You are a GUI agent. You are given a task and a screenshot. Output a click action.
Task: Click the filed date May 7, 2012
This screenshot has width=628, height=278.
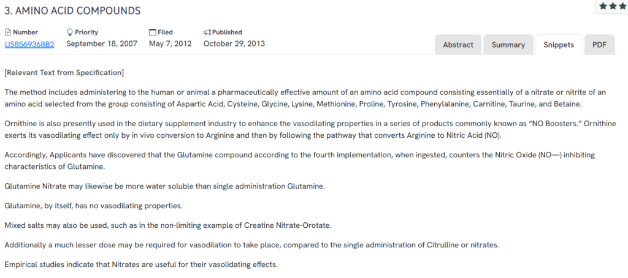click(170, 44)
